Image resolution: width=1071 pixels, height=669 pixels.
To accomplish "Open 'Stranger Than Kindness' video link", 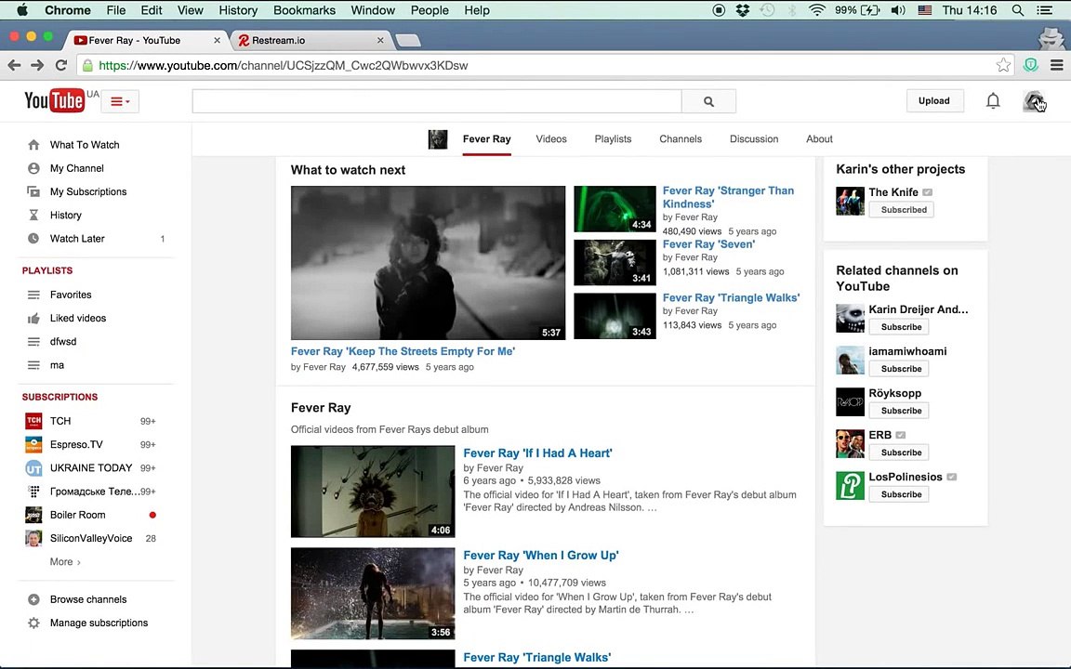I will coord(728,197).
